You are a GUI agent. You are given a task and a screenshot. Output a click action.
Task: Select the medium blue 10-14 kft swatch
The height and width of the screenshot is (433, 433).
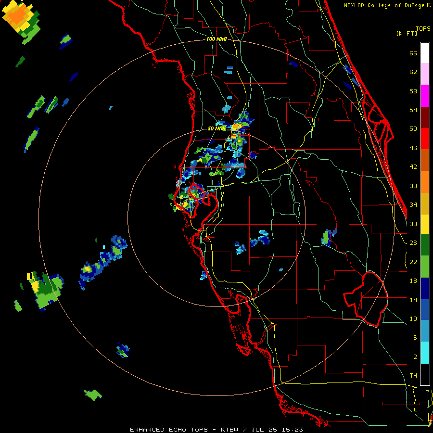pyautogui.click(x=425, y=310)
